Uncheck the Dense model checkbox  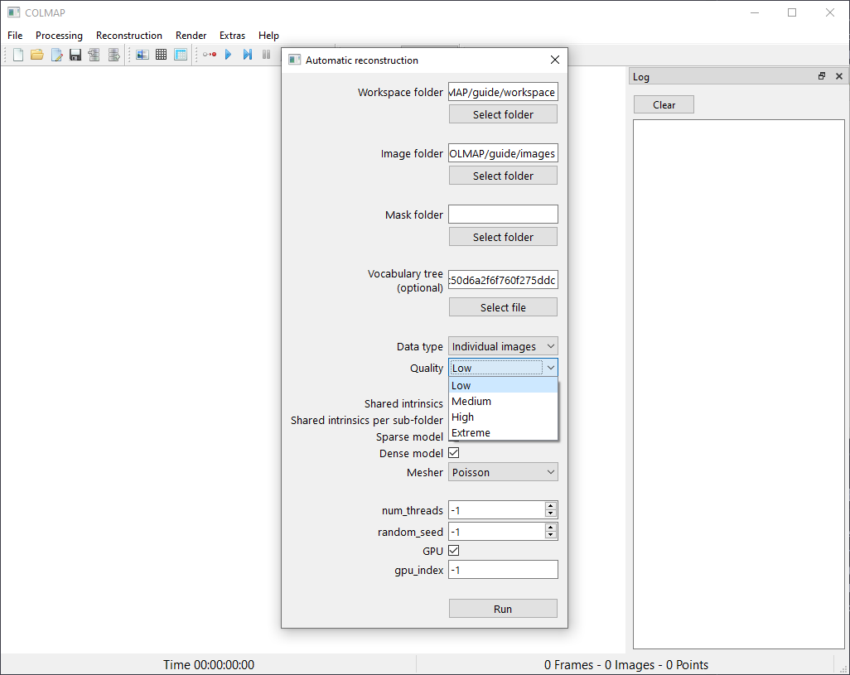click(x=453, y=453)
